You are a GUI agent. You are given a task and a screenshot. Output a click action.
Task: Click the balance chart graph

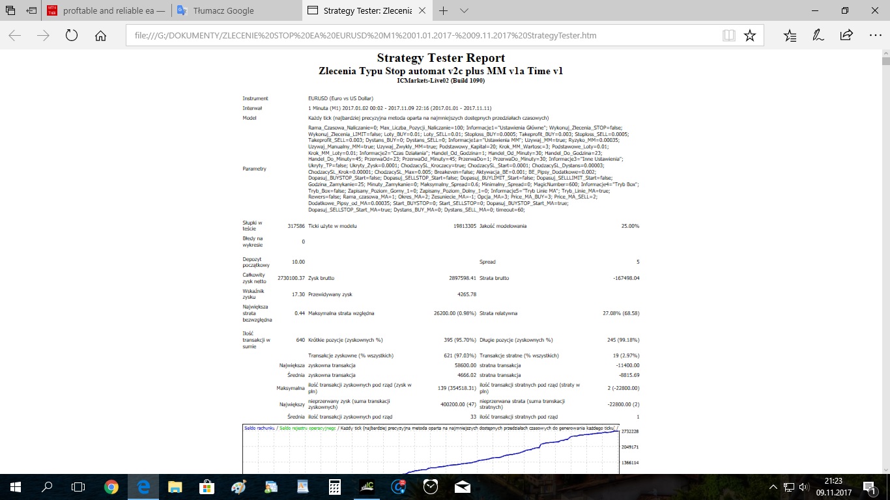pos(430,449)
